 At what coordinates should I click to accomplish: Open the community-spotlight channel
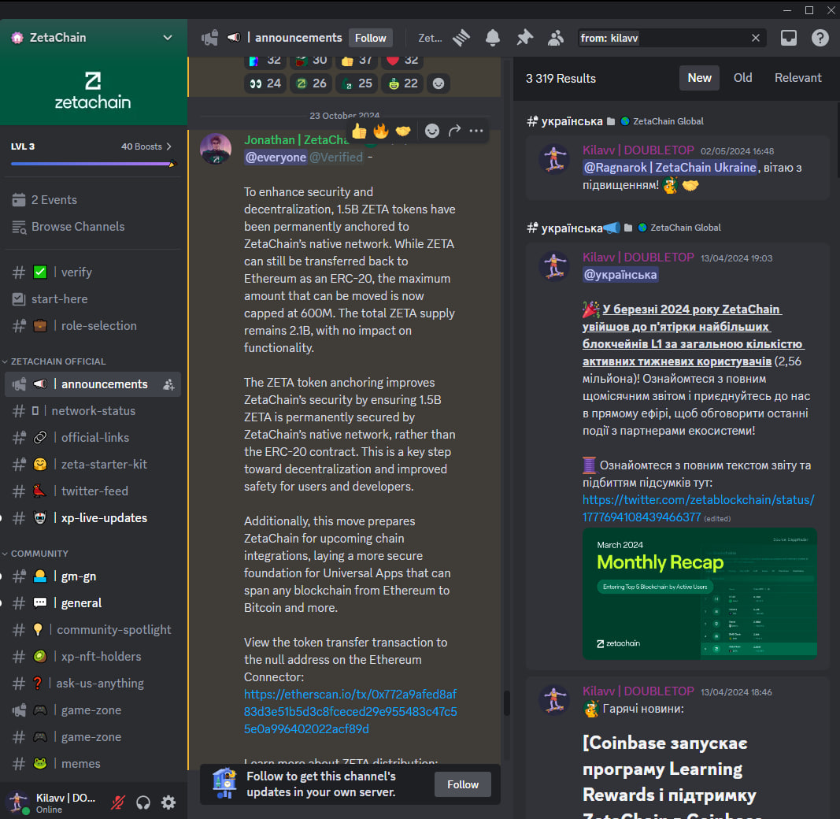pos(93,630)
